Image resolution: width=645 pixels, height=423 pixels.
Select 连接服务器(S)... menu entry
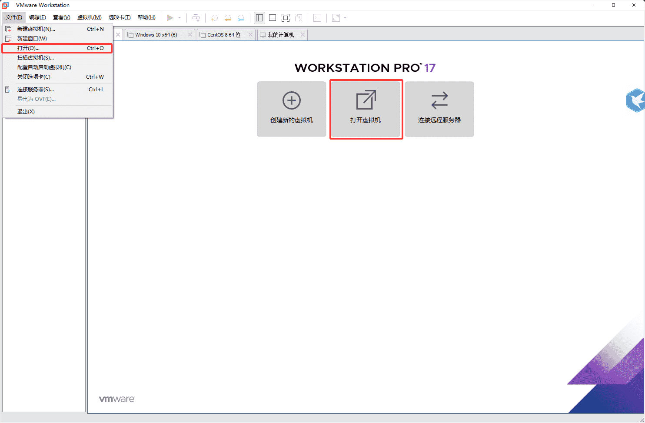coord(57,90)
